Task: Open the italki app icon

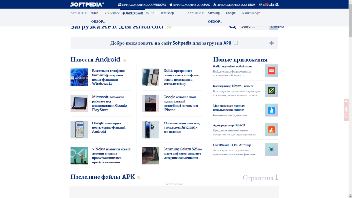Action: [271, 71]
